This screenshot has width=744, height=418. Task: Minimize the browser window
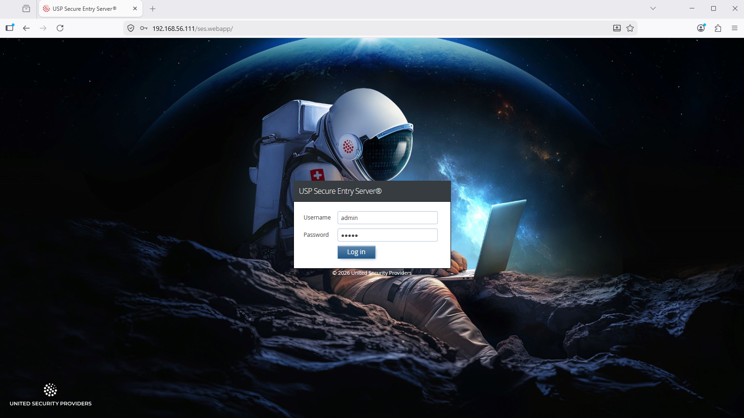pyautogui.click(x=692, y=8)
